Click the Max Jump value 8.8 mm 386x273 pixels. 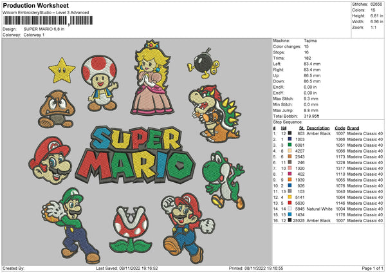pos(311,110)
